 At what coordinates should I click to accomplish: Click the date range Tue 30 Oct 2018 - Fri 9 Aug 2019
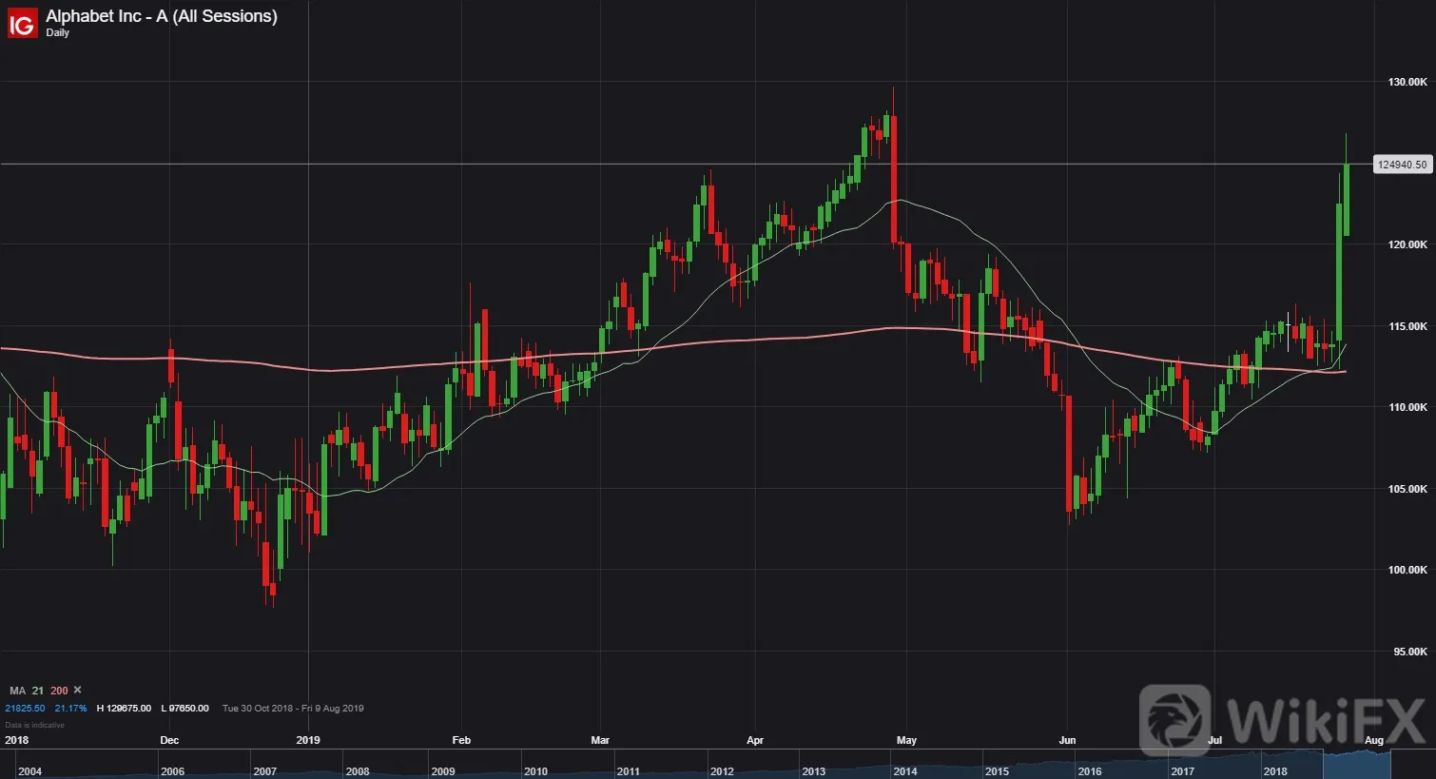[x=293, y=709]
